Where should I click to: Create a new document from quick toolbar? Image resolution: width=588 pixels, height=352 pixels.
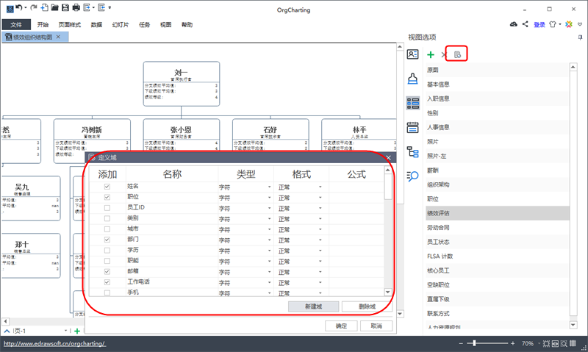45,7
